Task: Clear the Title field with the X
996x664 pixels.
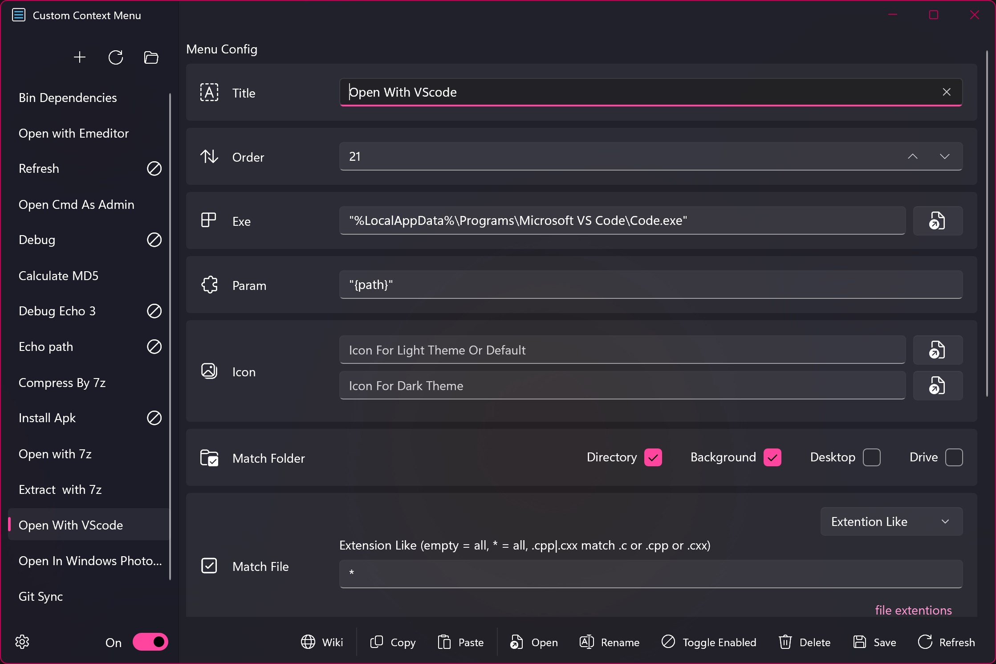Action: 947,92
